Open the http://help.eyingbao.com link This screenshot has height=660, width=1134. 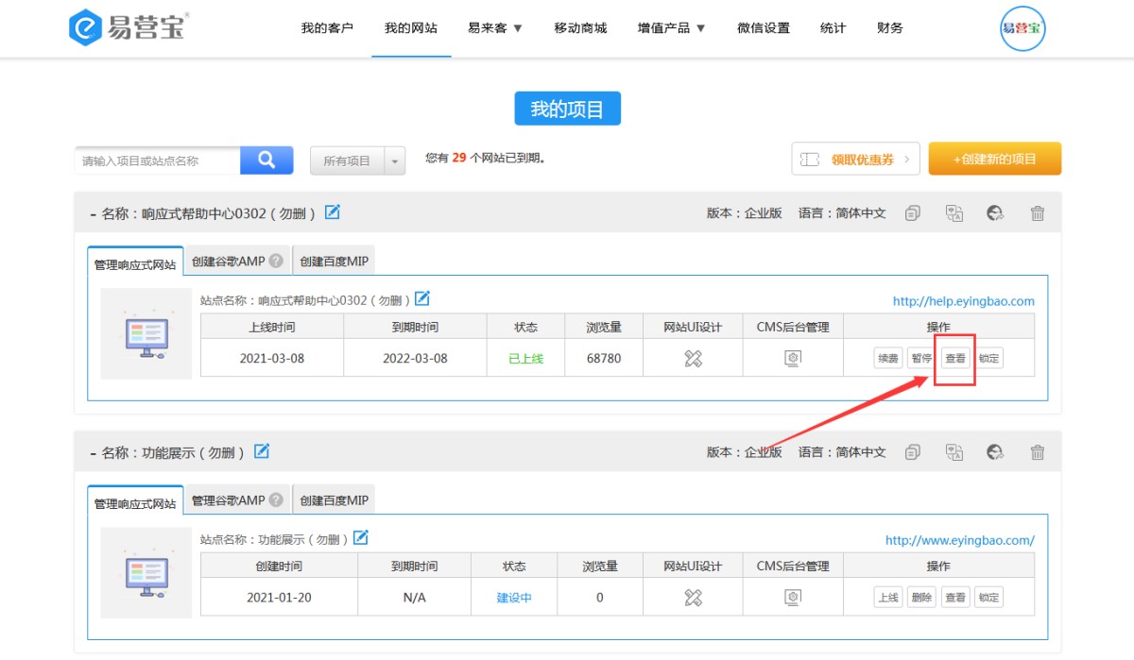(963, 301)
